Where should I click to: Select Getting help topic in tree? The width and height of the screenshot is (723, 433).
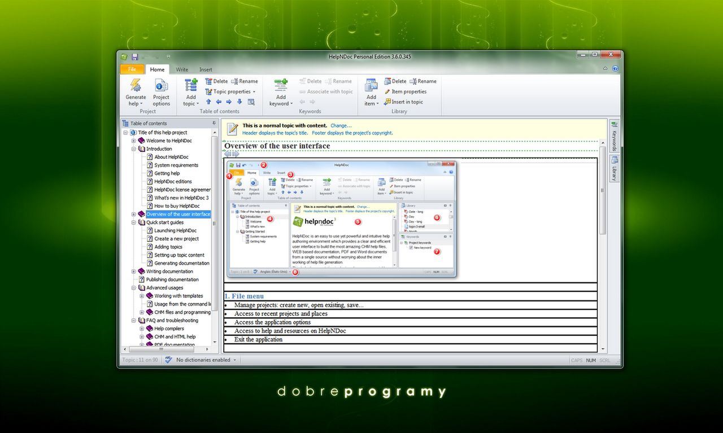(167, 173)
